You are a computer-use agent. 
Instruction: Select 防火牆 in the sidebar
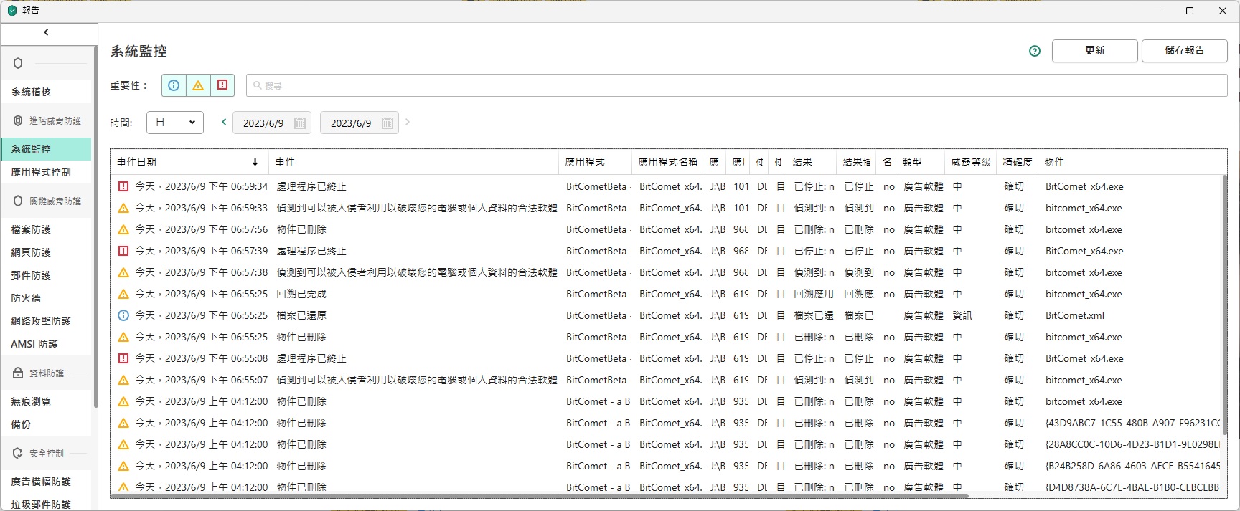pyautogui.click(x=26, y=298)
